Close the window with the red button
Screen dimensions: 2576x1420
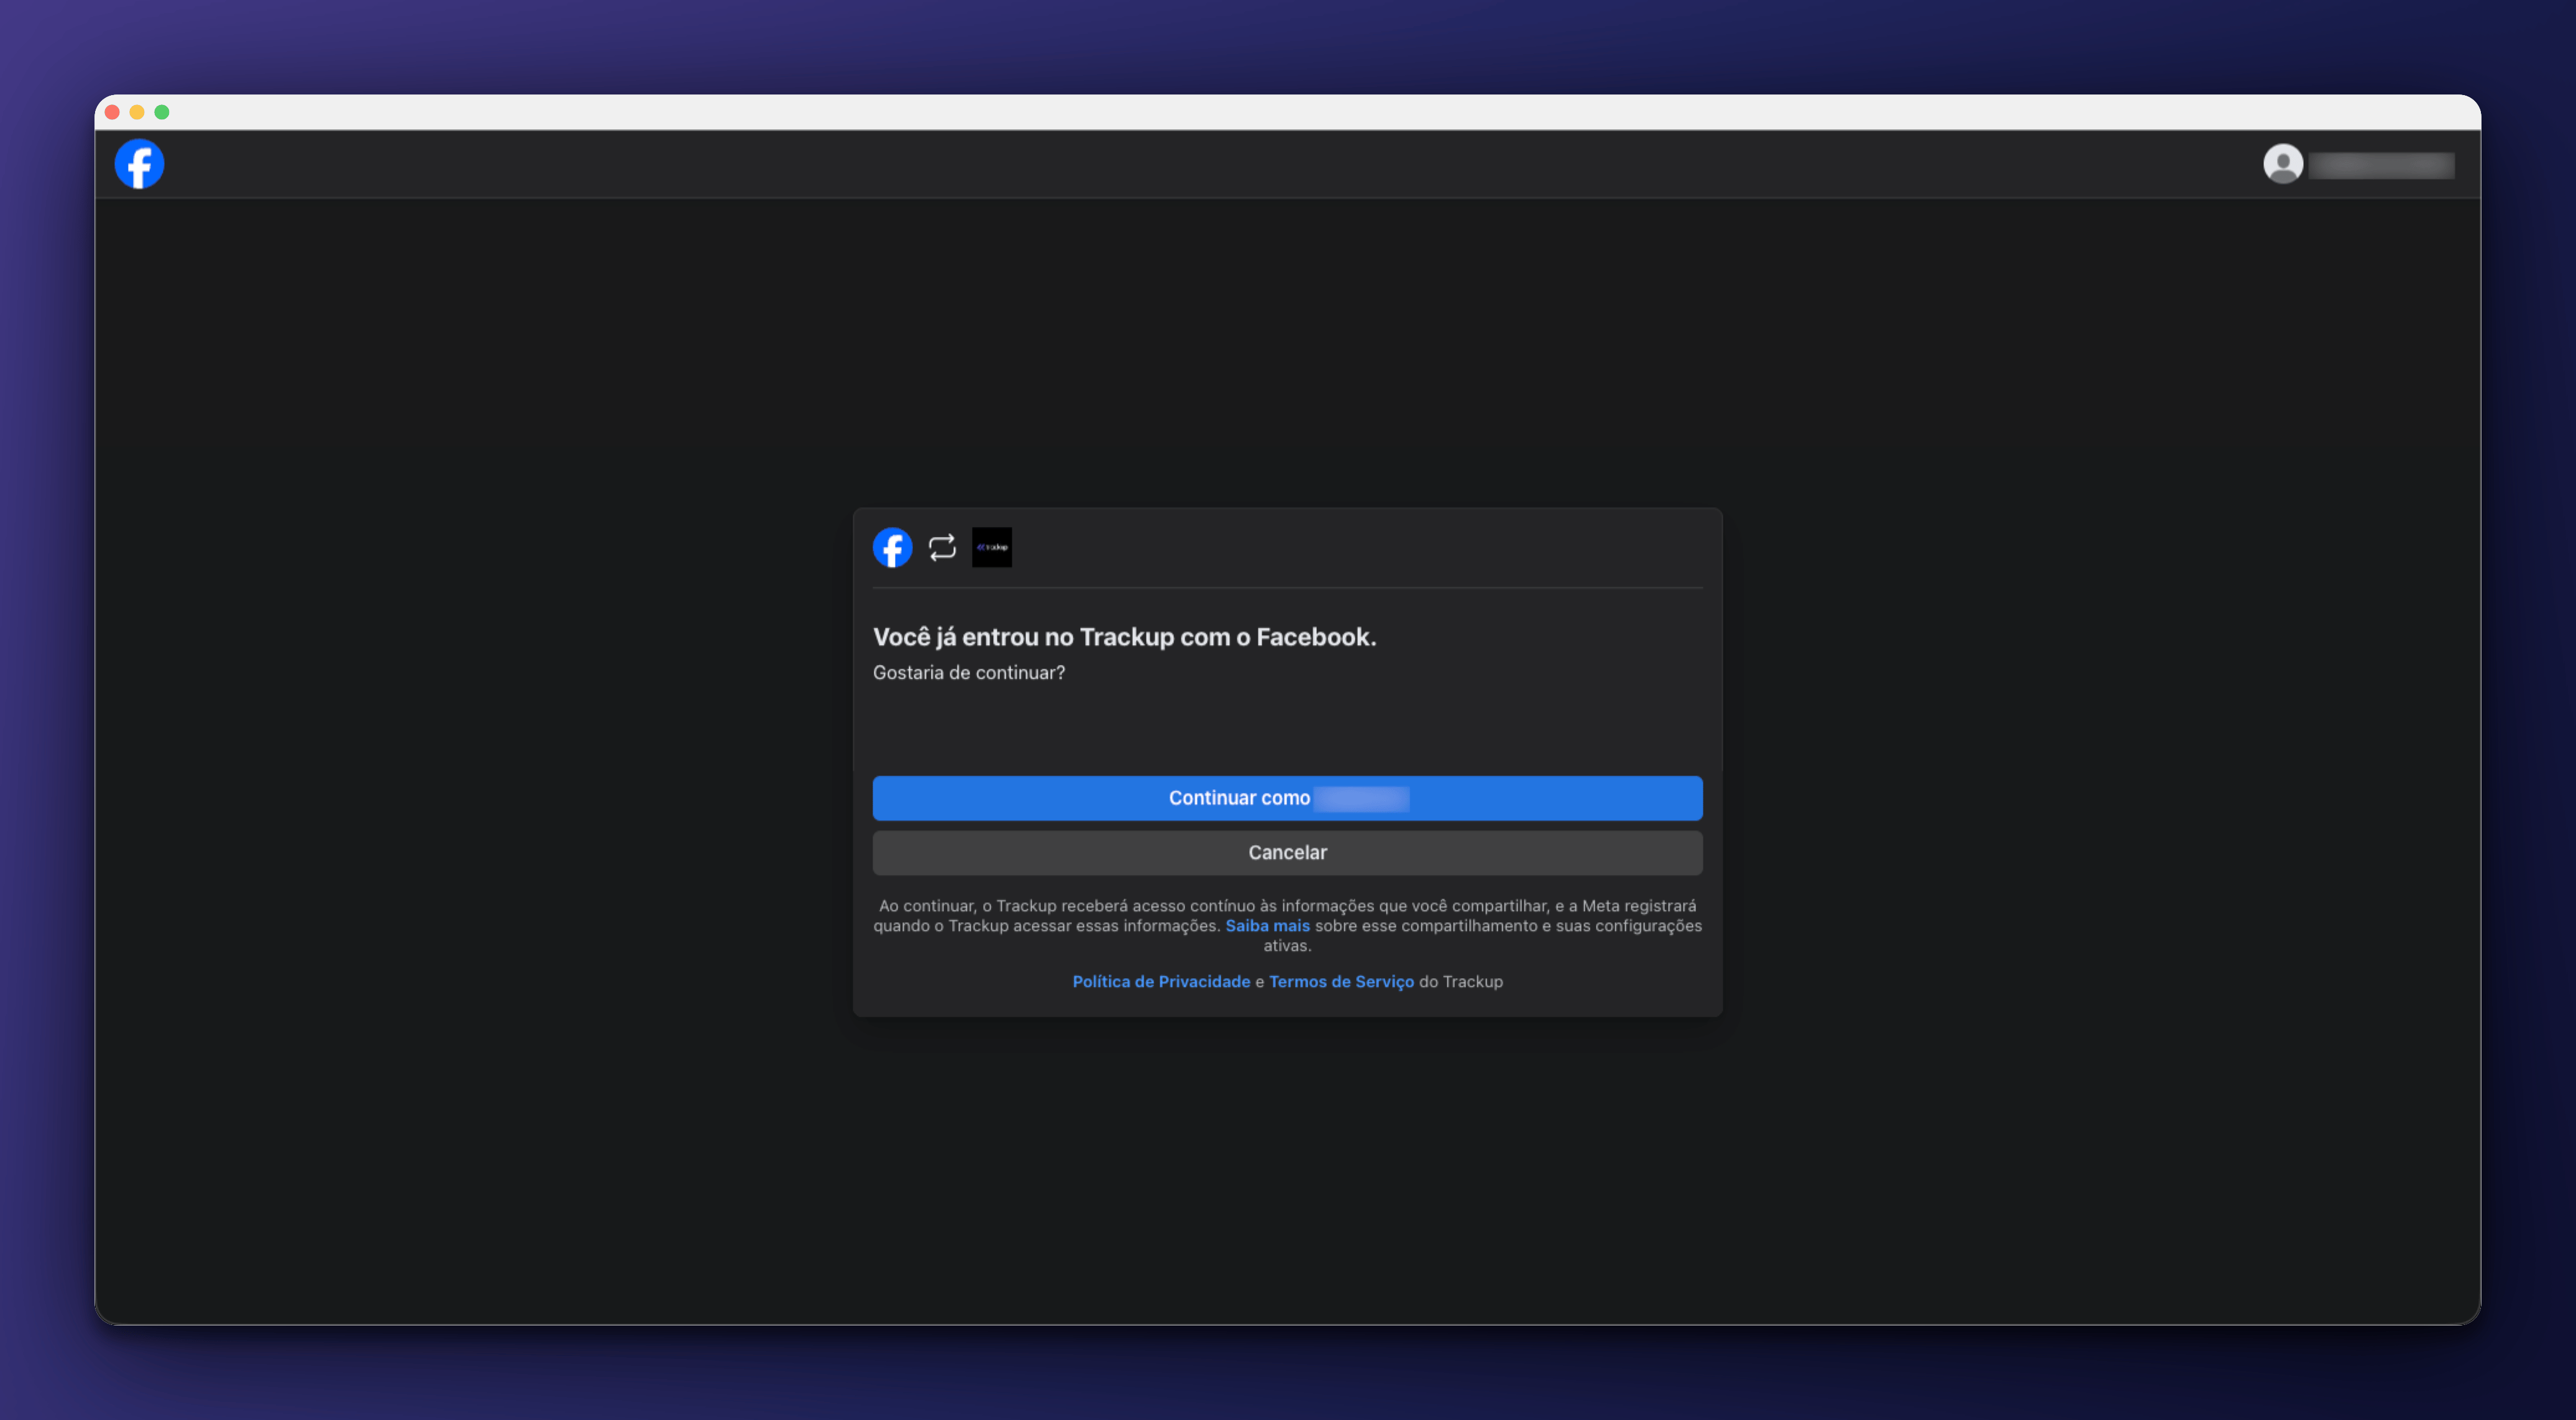112,112
